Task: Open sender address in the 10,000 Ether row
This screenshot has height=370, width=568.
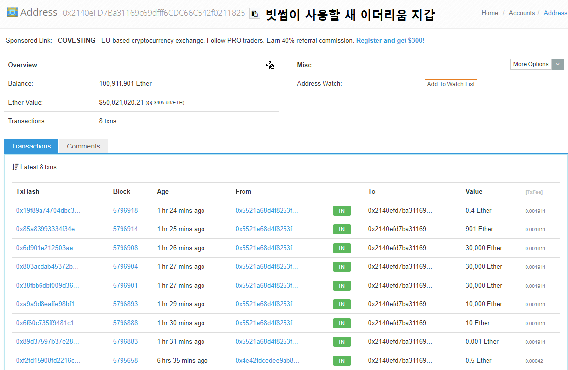Action: (267, 304)
